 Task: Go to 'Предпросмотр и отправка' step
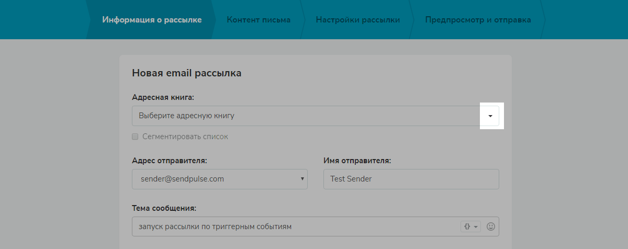click(x=478, y=20)
